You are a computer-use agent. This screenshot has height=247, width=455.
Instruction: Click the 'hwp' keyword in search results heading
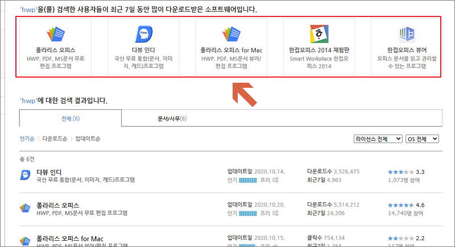pyautogui.click(x=28, y=100)
